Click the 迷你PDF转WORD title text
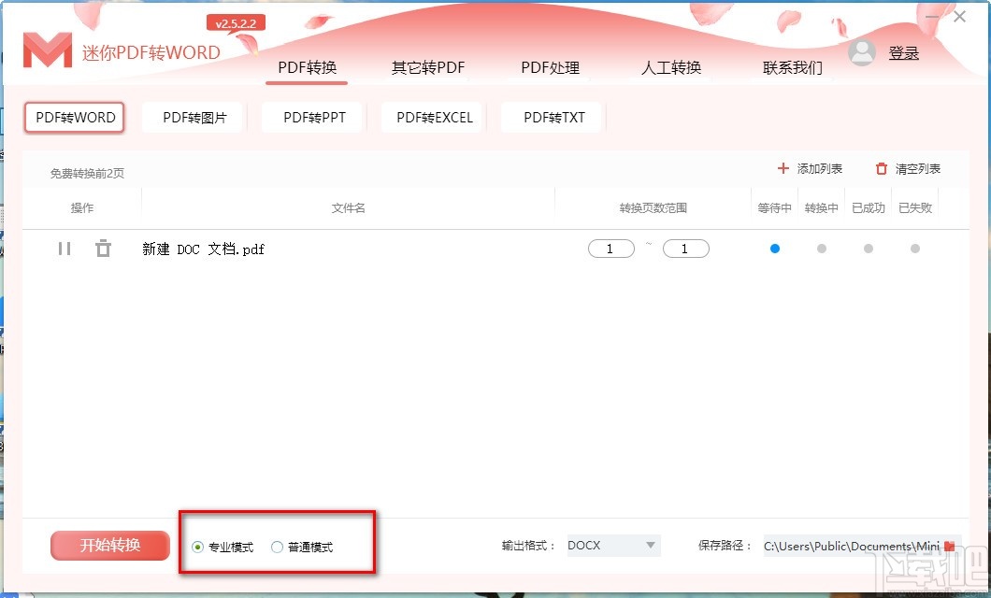This screenshot has height=598, width=991. pyautogui.click(x=151, y=52)
